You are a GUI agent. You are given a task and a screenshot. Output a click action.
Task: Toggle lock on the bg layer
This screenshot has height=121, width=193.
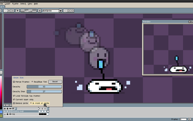click(8, 114)
